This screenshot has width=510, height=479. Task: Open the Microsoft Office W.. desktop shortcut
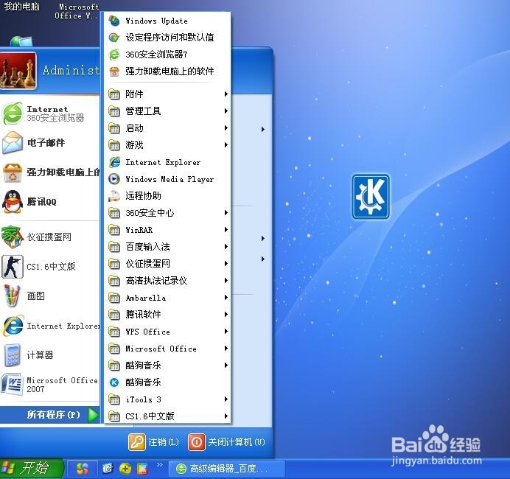click(77, 11)
